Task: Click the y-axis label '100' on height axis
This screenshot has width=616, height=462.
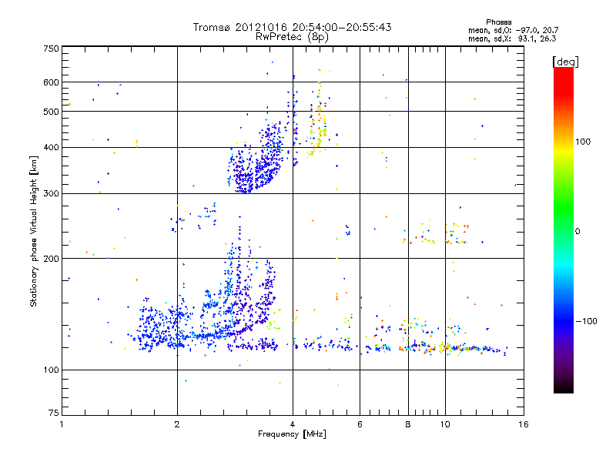Action: (51, 370)
